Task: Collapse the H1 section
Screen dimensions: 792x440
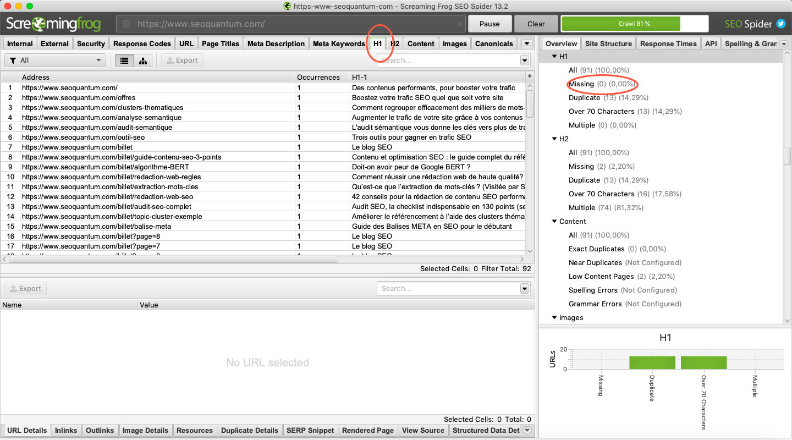Action: pyautogui.click(x=554, y=56)
